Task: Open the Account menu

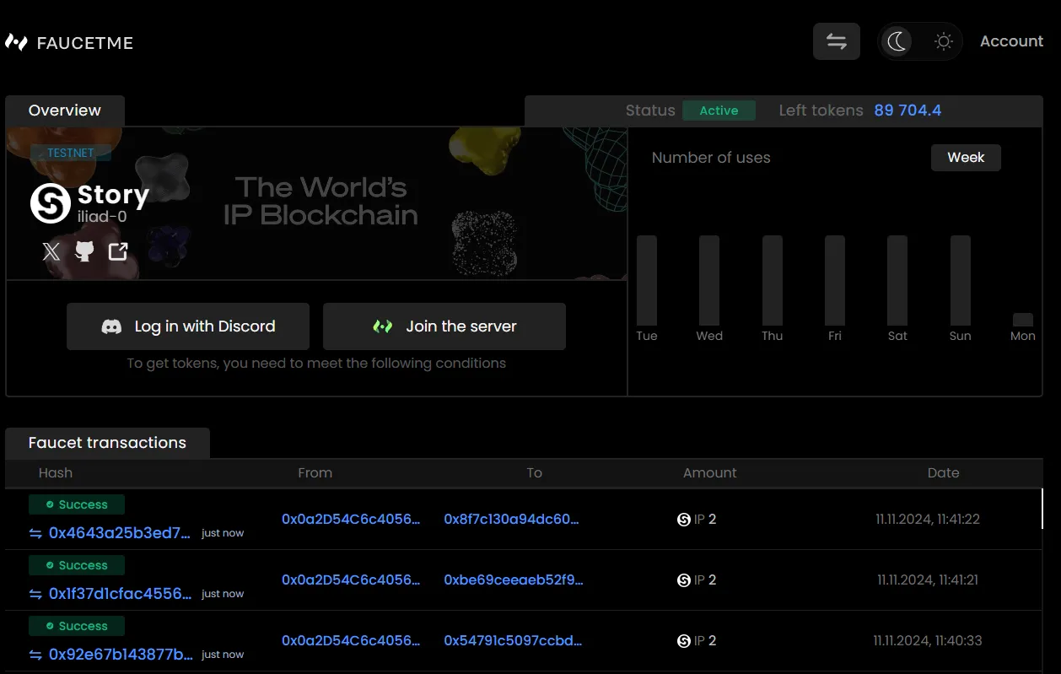Action: [1011, 41]
